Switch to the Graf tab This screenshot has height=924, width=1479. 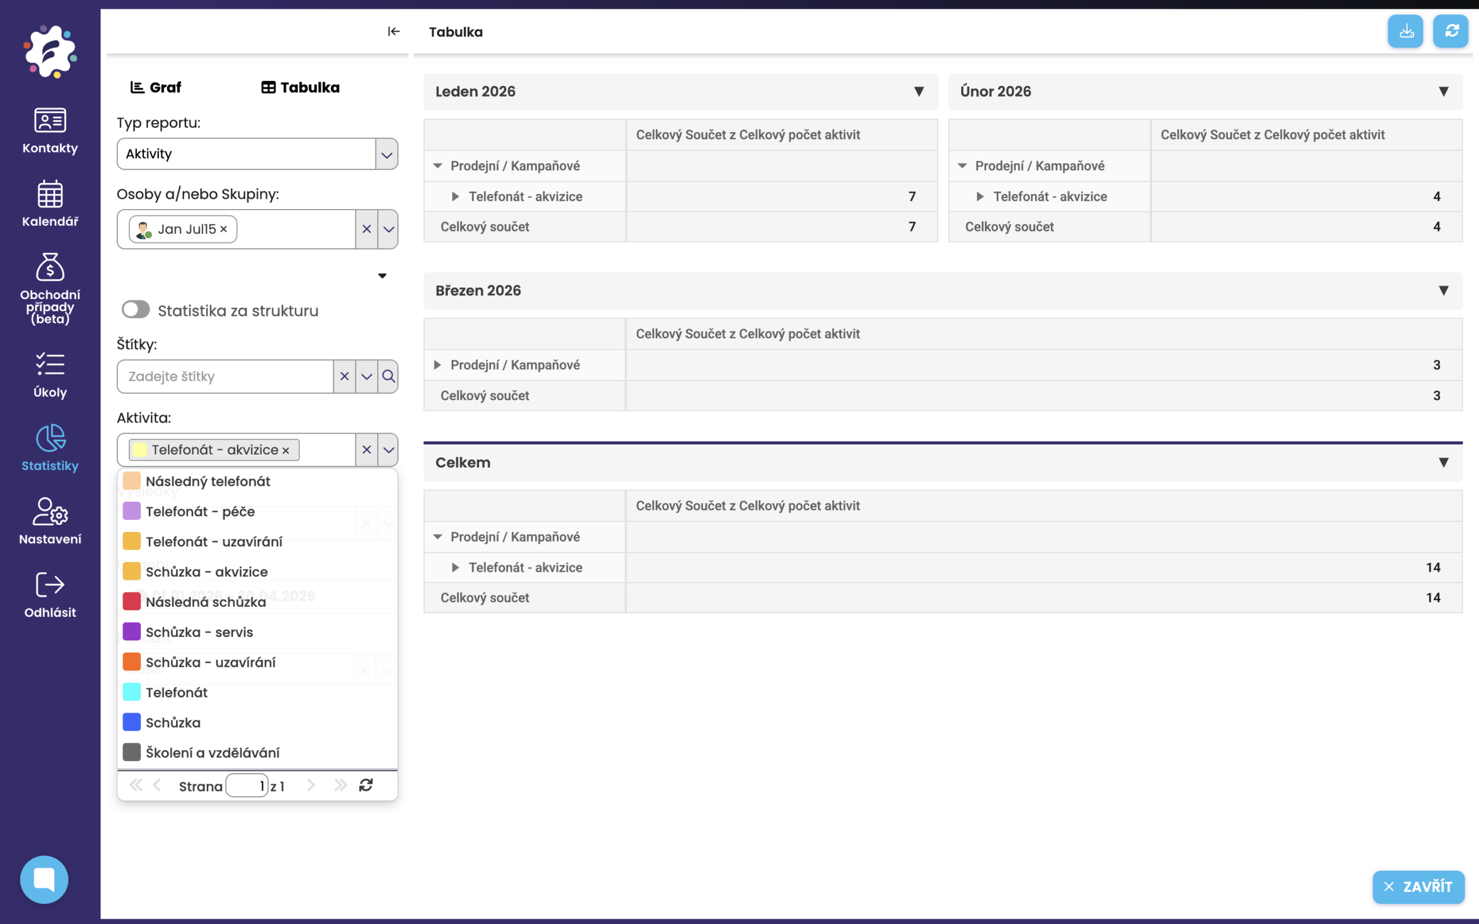(x=156, y=87)
